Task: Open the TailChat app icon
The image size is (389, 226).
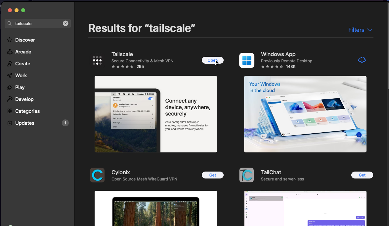Action: coord(247,175)
